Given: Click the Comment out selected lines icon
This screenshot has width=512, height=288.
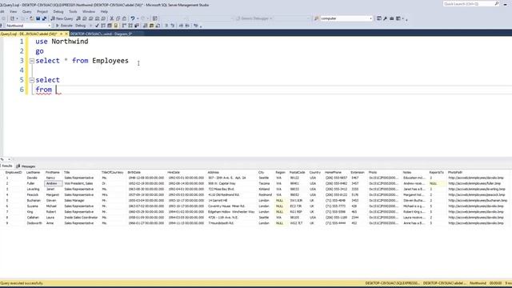Looking at the screenshot, I should click(x=166, y=26).
